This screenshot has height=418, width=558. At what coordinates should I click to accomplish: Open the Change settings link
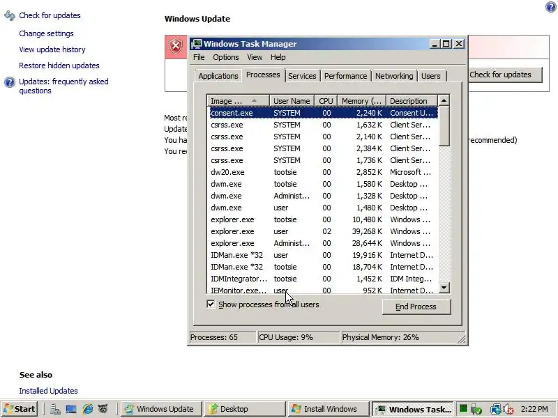(46, 33)
